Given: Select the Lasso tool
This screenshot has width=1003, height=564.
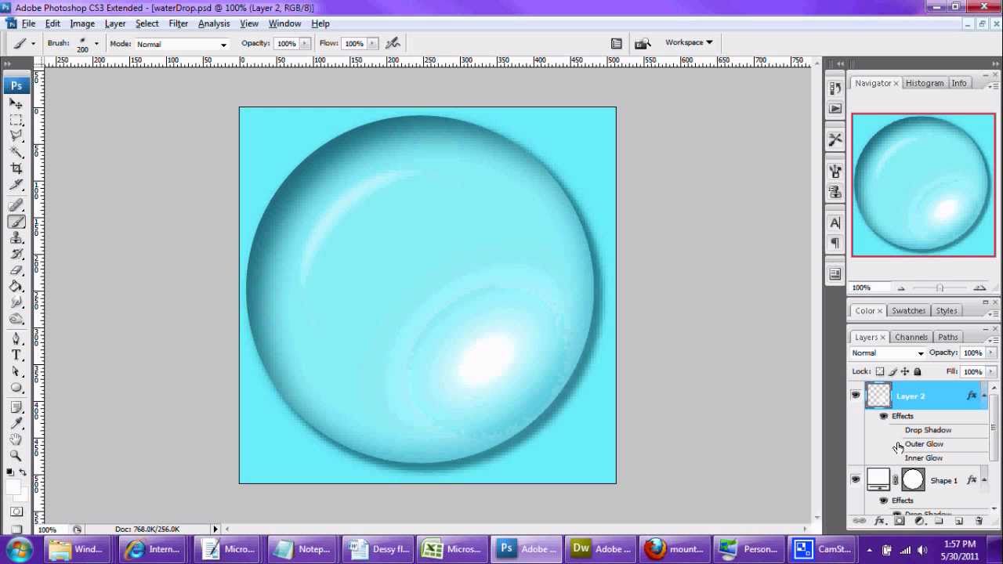Looking at the screenshot, I should 16,136.
